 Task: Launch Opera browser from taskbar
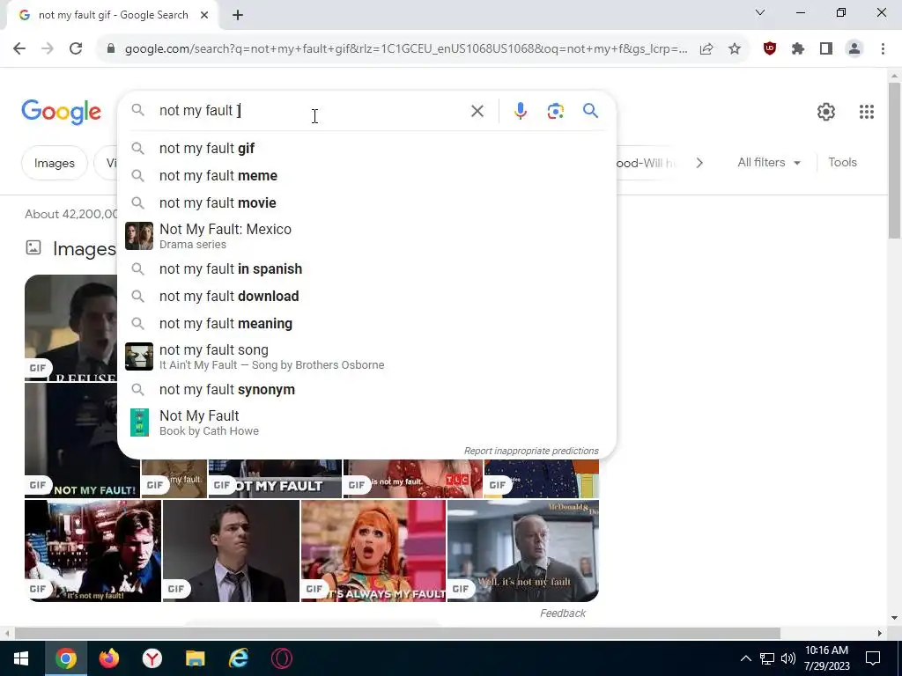pyautogui.click(x=281, y=658)
